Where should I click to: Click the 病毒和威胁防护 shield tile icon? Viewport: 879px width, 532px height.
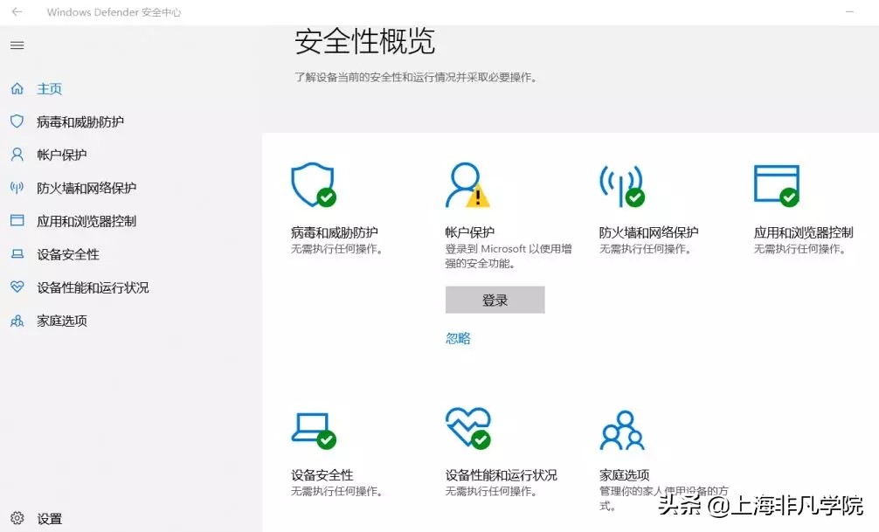point(315,184)
